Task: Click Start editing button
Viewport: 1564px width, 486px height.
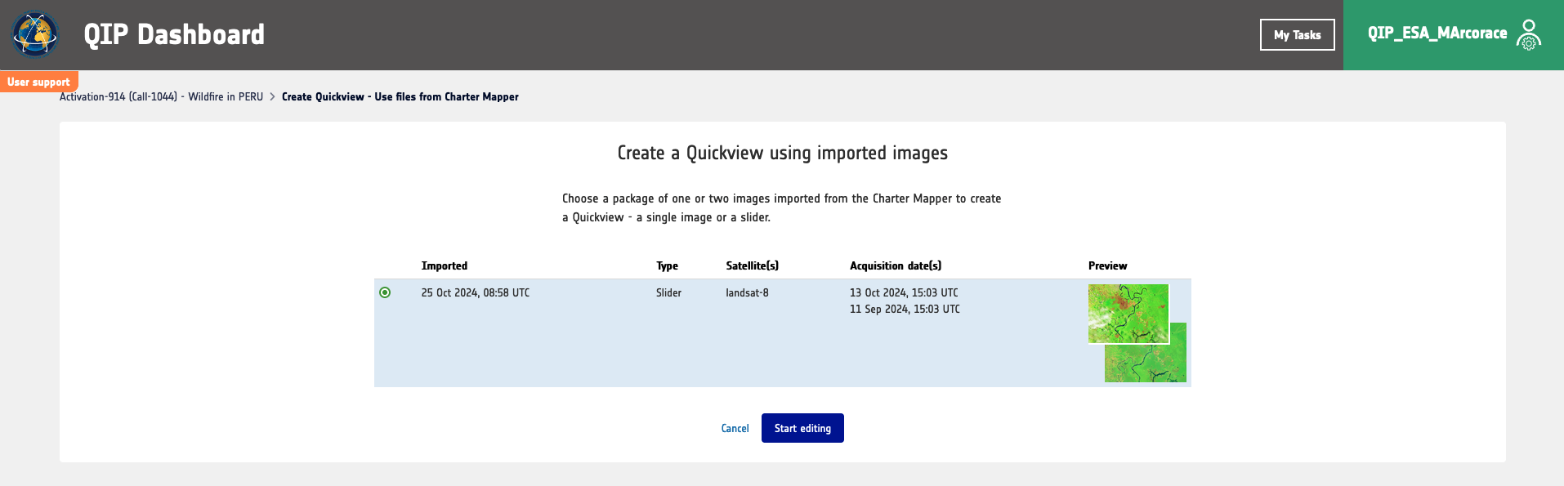Action: click(802, 428)
